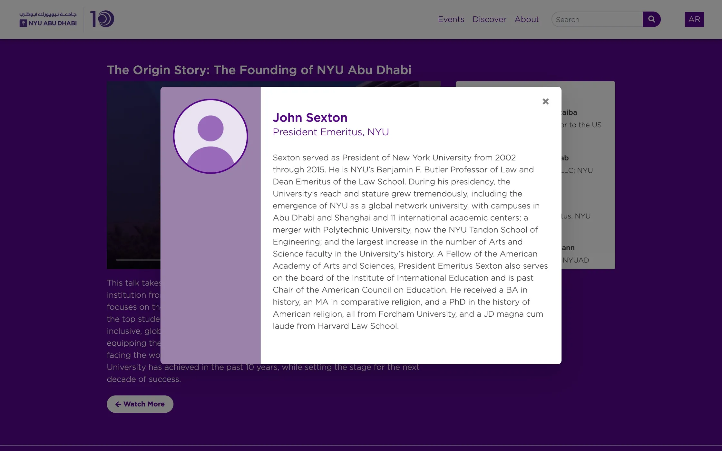Click the Watch More back button
This screenshot has height=451, width=722.
tap(140, 404)
